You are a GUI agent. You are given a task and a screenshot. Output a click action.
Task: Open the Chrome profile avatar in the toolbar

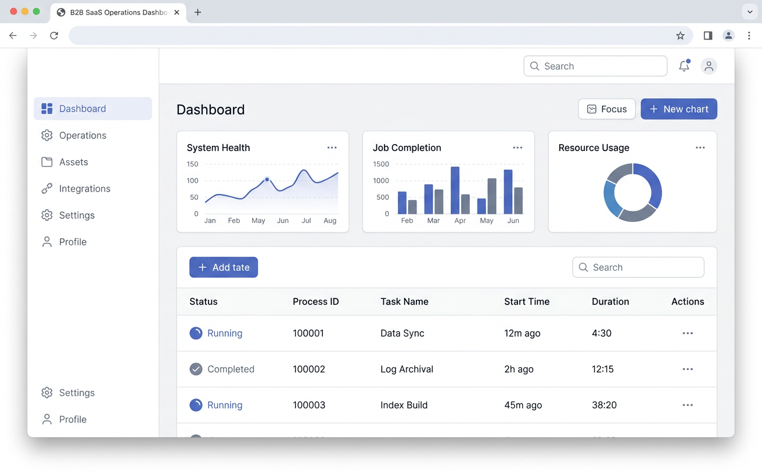pos(728,35)
